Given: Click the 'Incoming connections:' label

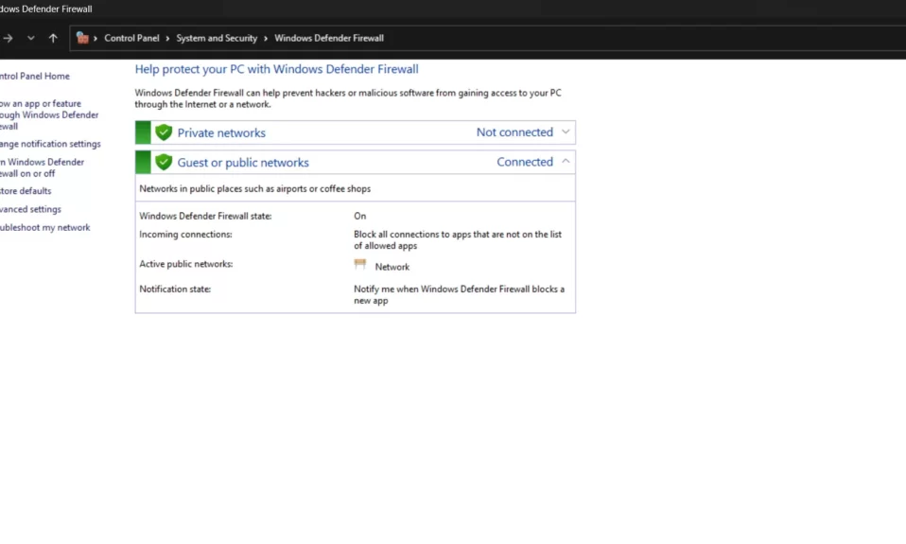Looking at the screenshot, I should coord(185,235).
